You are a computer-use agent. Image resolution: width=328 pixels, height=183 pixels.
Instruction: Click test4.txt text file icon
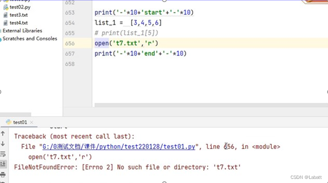(x=6, y=23)
